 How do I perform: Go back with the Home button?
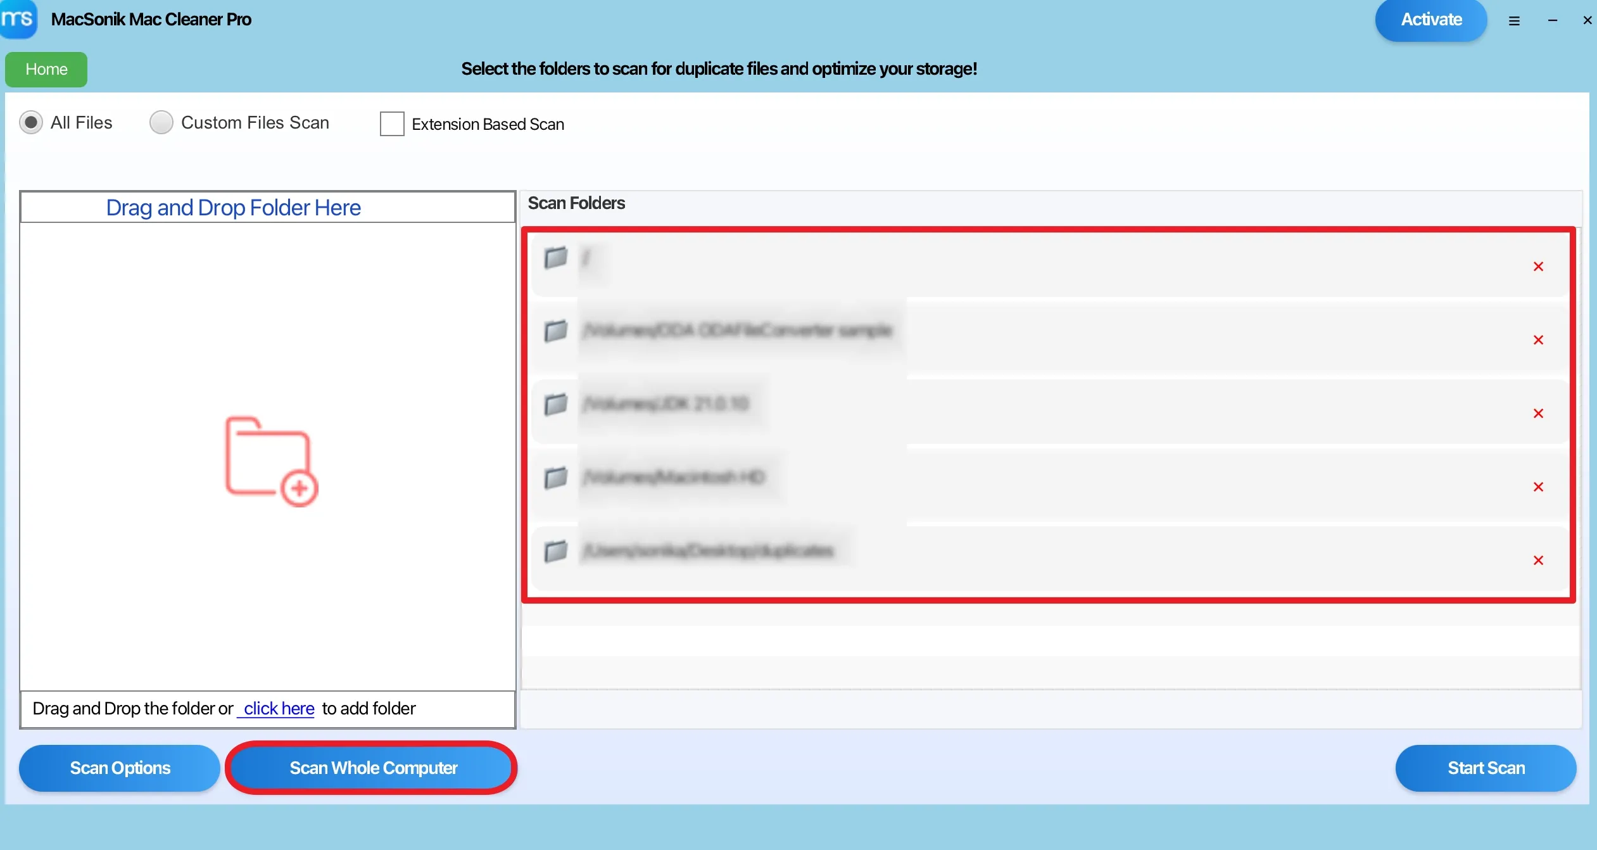(46, 69)
